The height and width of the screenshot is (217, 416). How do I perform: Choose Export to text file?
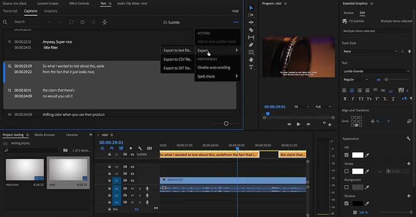point(177,50)
